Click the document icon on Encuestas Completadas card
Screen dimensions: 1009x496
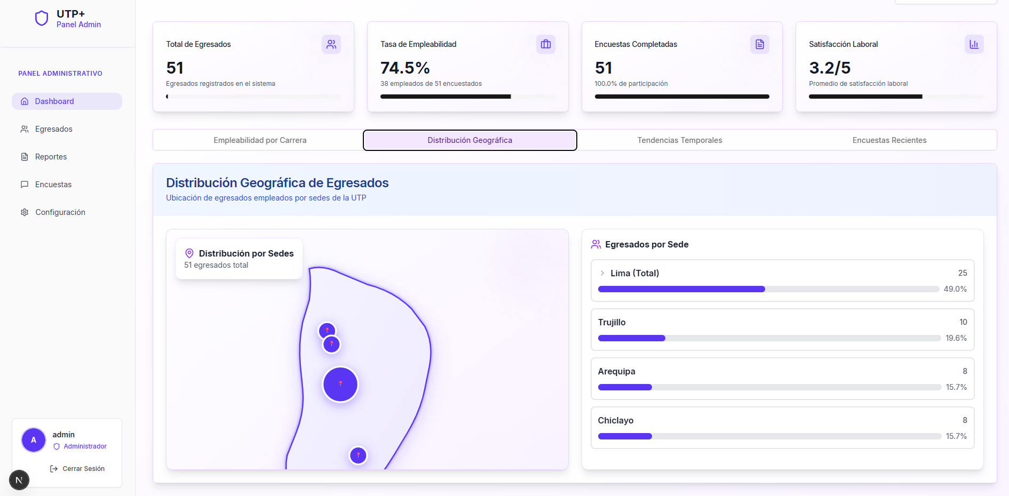pos(759,44)
